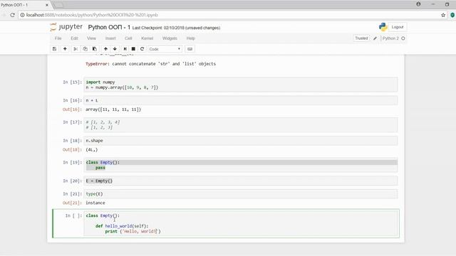The height and width of the screenshot is (256, 456).
Task: Click the n.shape code cell
Action: [241, 141]
